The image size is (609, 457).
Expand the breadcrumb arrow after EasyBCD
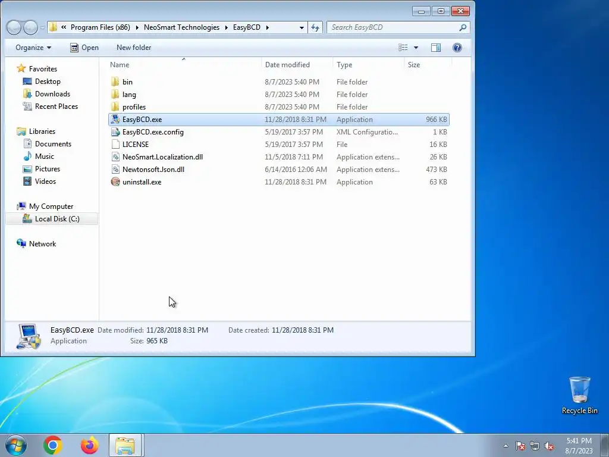[267, 27]
